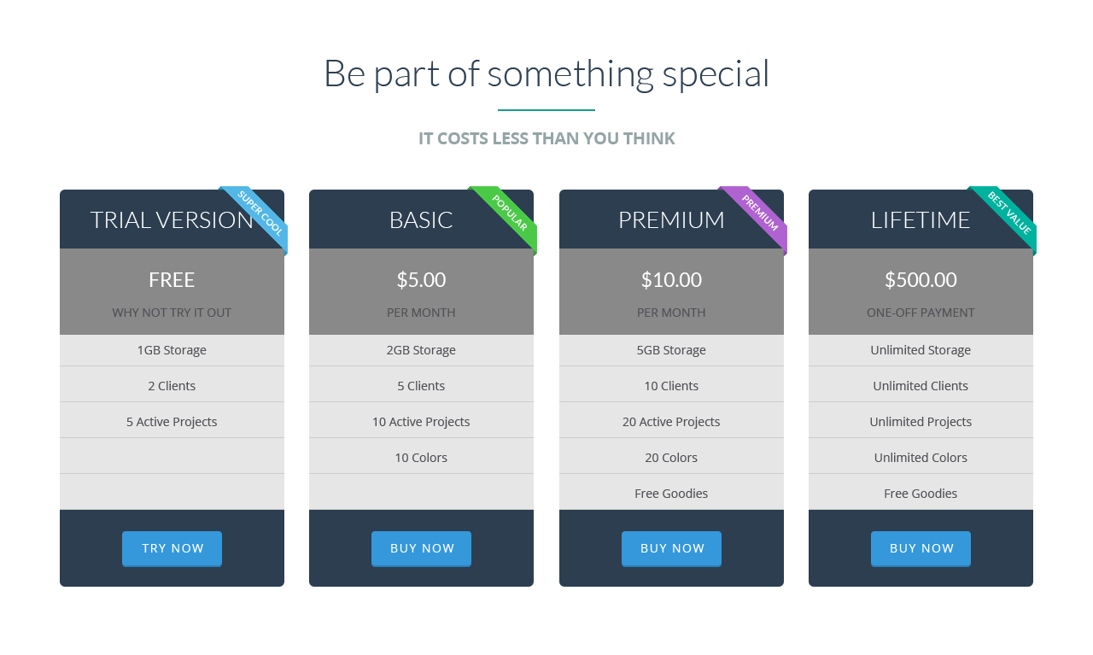Click the LIFETIME plan header

coord(921,219)
